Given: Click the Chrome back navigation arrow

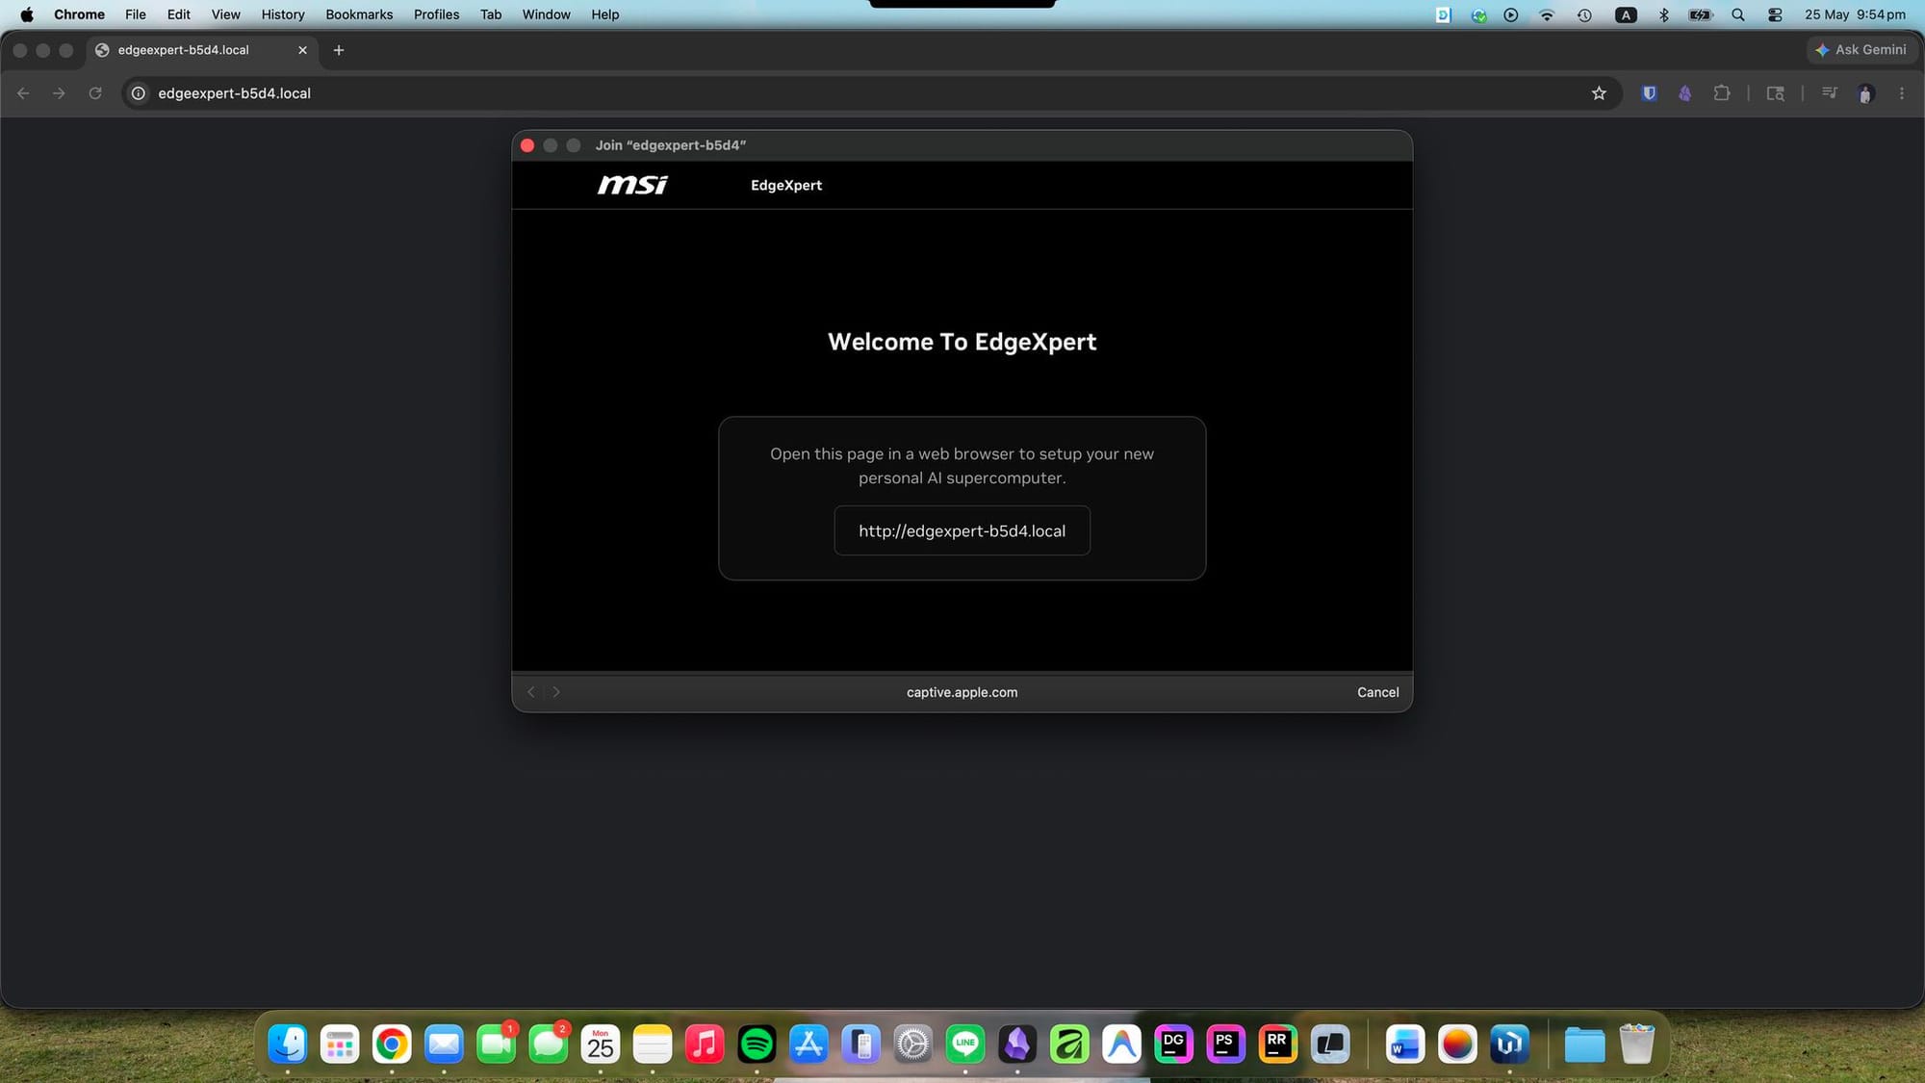Looking at the screenshot, I should tap(23, 93).
